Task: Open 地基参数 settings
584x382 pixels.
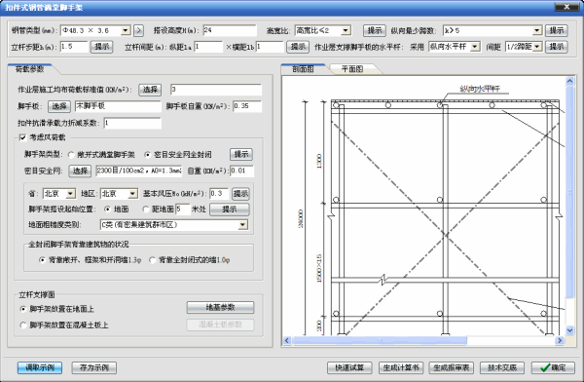Action: 221,307
